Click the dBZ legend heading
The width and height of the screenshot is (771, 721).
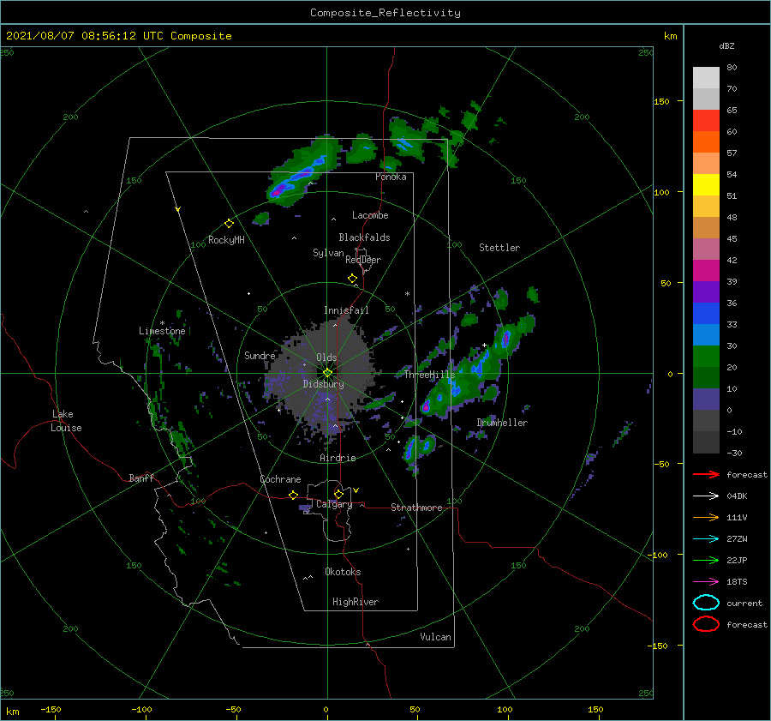[726, 46]
